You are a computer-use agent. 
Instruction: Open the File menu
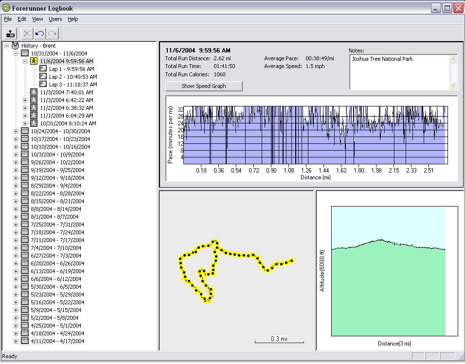(x=8, y=19)
